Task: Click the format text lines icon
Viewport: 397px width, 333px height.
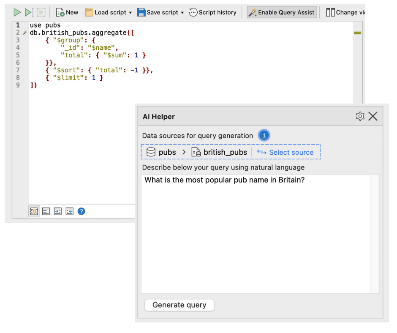Action: [x=46, y=211]
